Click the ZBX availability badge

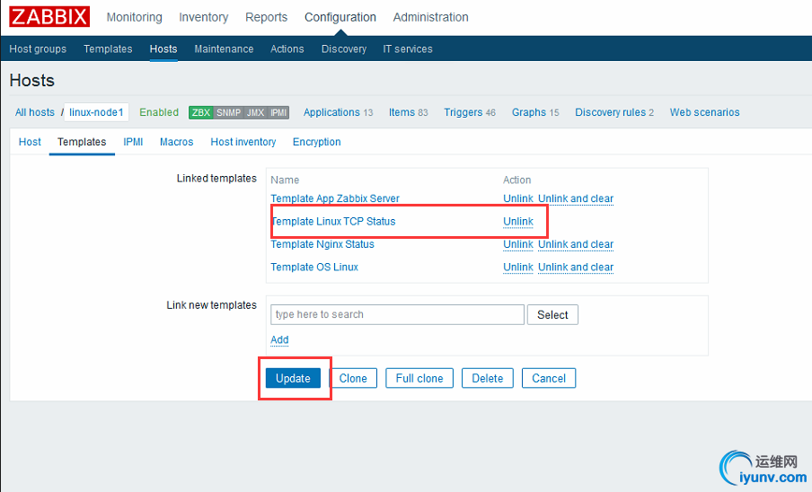point(201,112)
